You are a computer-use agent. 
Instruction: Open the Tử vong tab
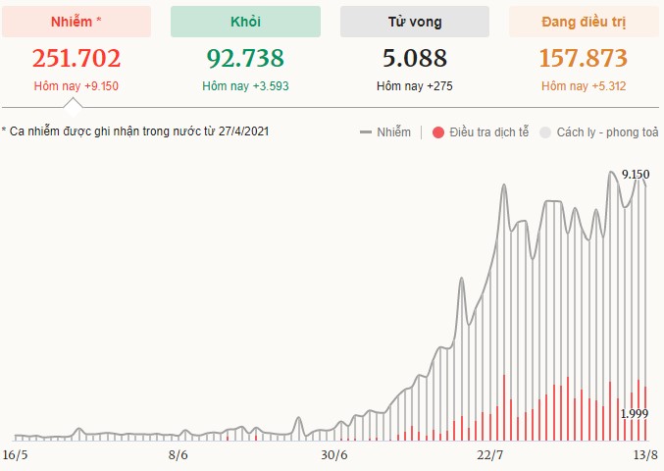[x=414, y=22]
